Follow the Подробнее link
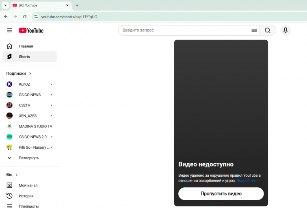 (247, 181)
